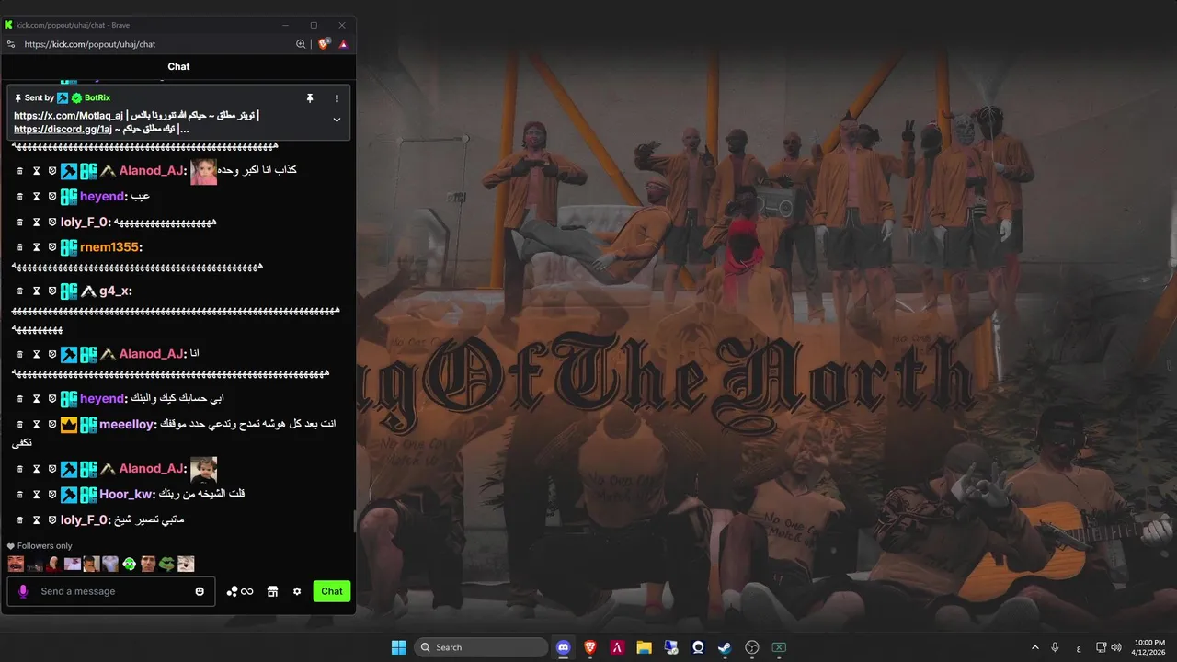Image resolution: width=1177 pixels, height=662 pixels.
Task: Click toddler image emote in Alanod_AJ's message
Action: point(203,469)
